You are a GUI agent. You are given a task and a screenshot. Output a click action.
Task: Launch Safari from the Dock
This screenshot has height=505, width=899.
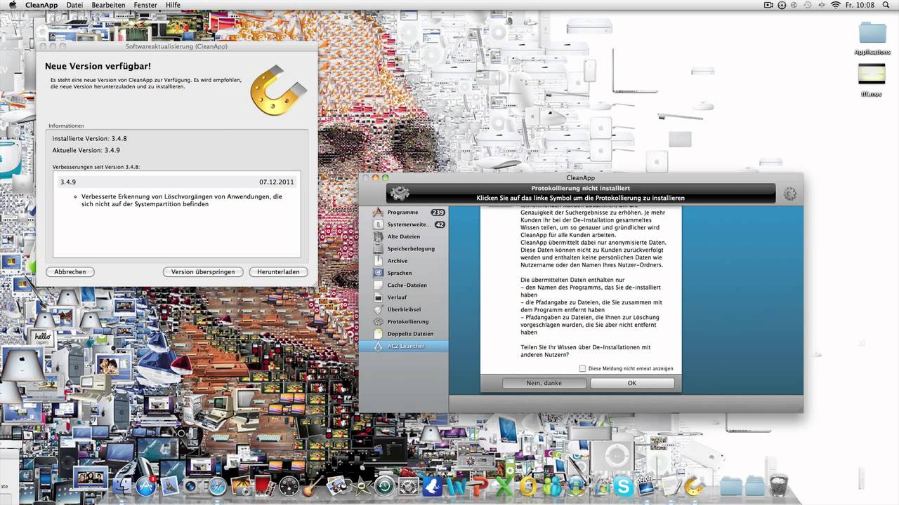click(x=218, y=485)
